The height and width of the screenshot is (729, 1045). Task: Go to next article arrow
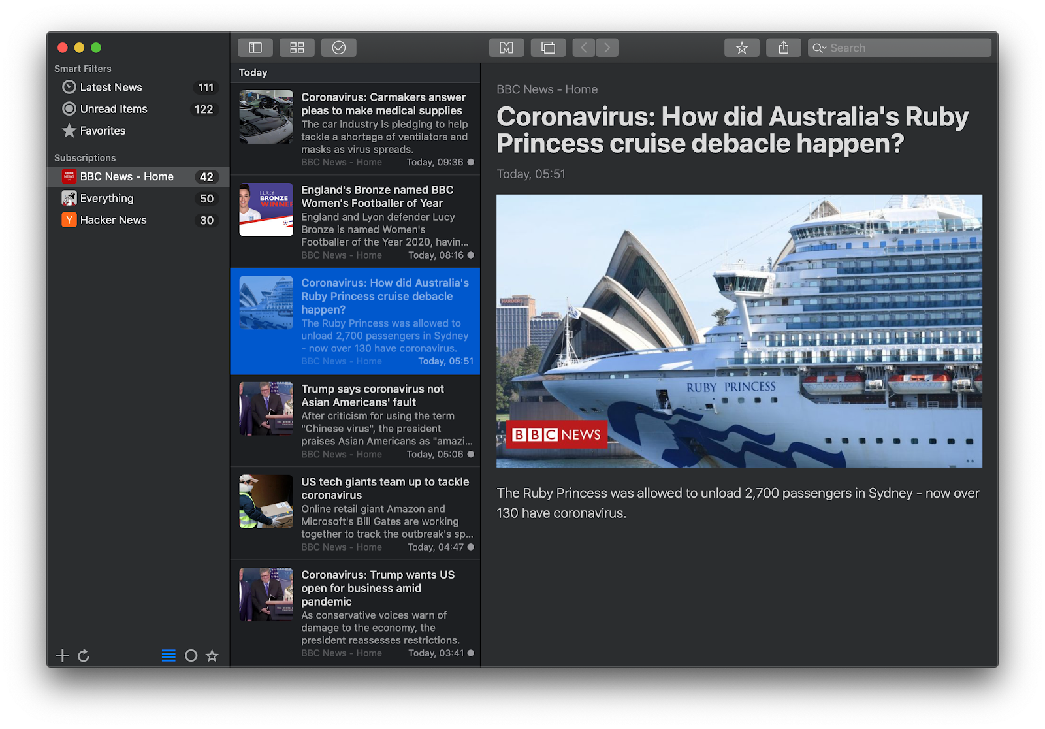coord(607,48)
